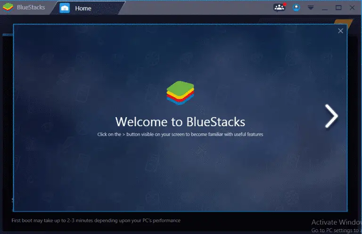Close the Welcome to BlueStacks dialog

[340, 31]
